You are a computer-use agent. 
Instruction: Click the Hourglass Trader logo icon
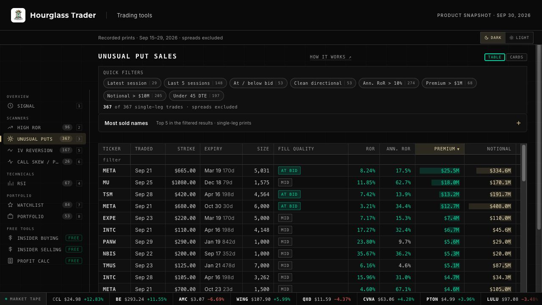[x=18, y=15]
